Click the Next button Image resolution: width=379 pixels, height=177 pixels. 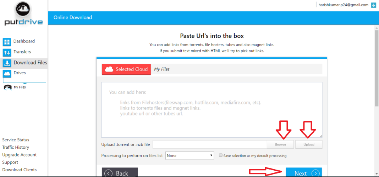click(x=304, y=172)
